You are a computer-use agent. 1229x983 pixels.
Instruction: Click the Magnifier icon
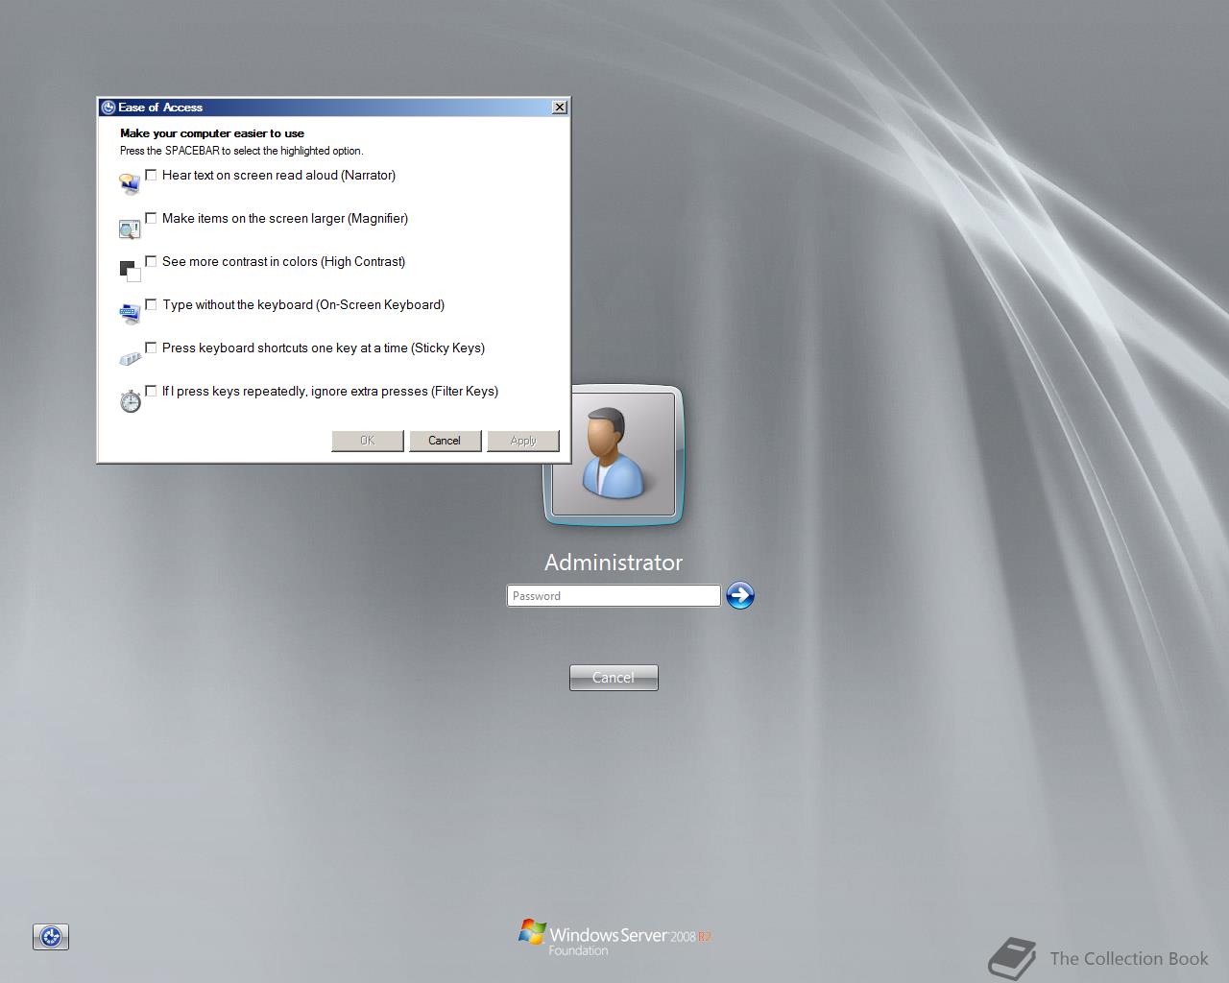click(x=130, y=228)
